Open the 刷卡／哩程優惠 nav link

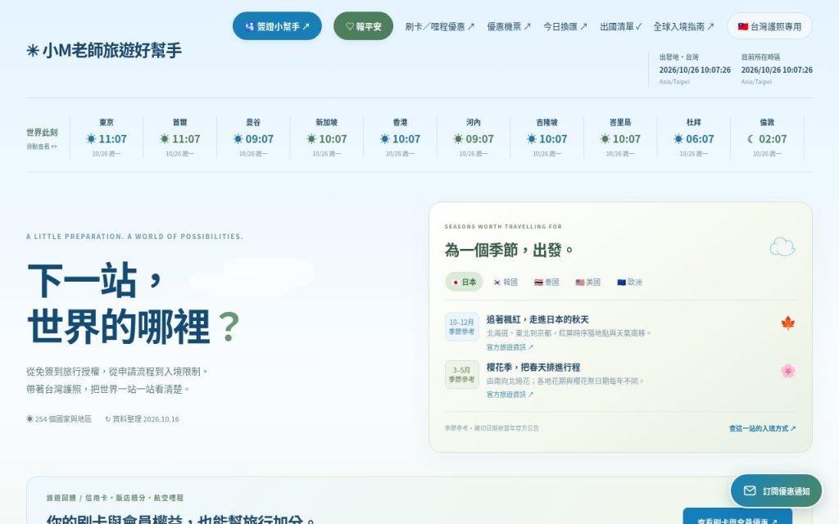[440, 27]
